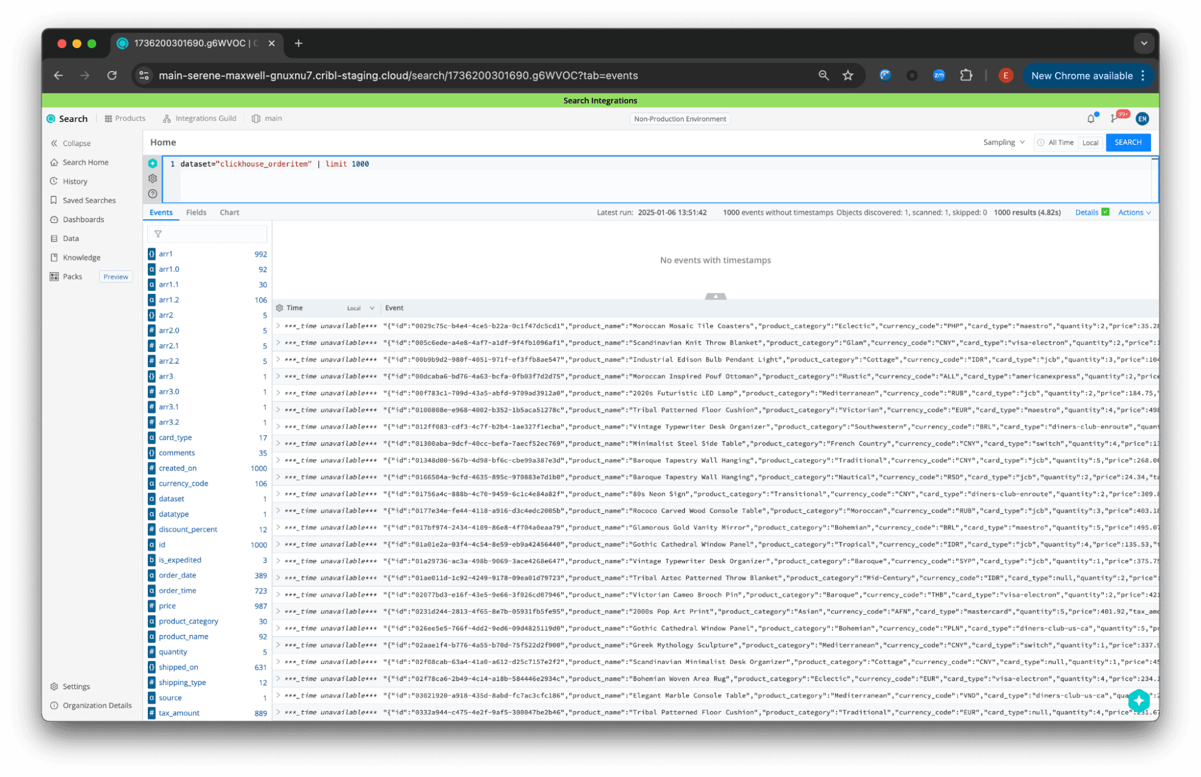Switch to the Fields tab

(196, 212)
